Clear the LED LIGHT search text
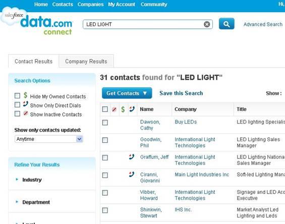The width and height of the screenshot is (285, 224). [207, 24]
